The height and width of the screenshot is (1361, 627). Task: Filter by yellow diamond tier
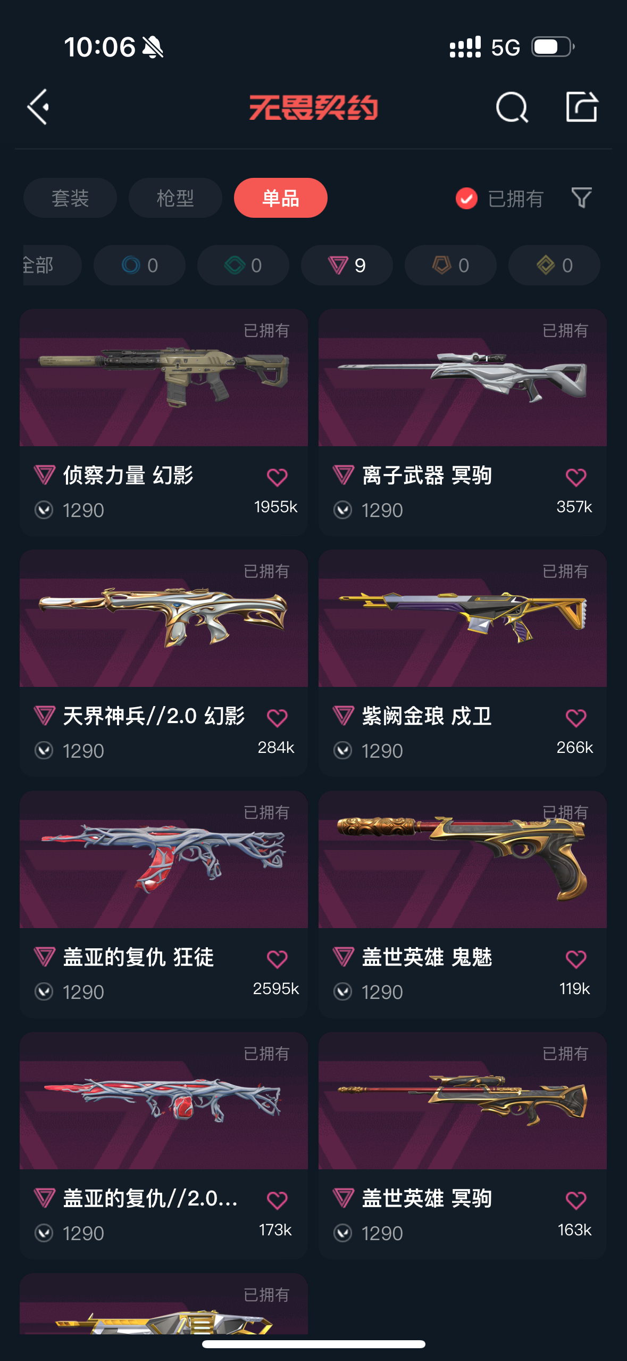(x=554, y=265)
